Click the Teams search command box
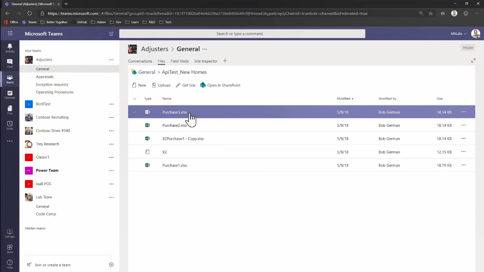 pyautogui.click(x=242, y=33)
